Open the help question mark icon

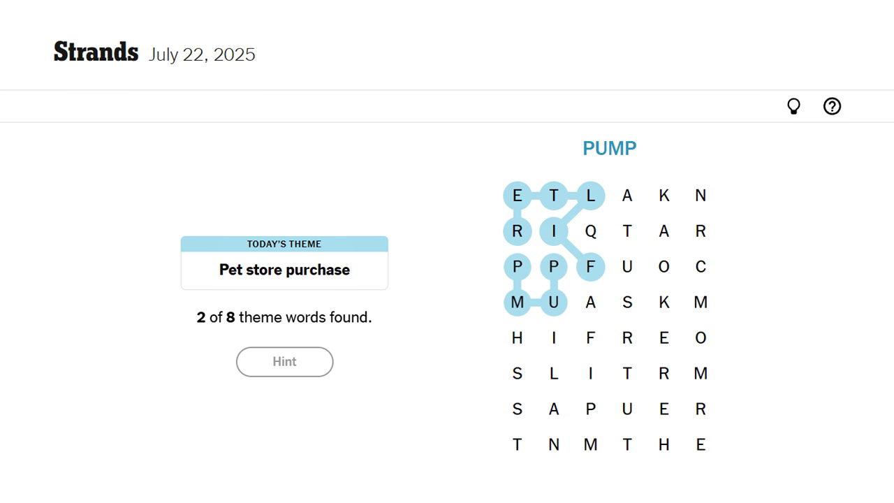[x=832, y=105]
